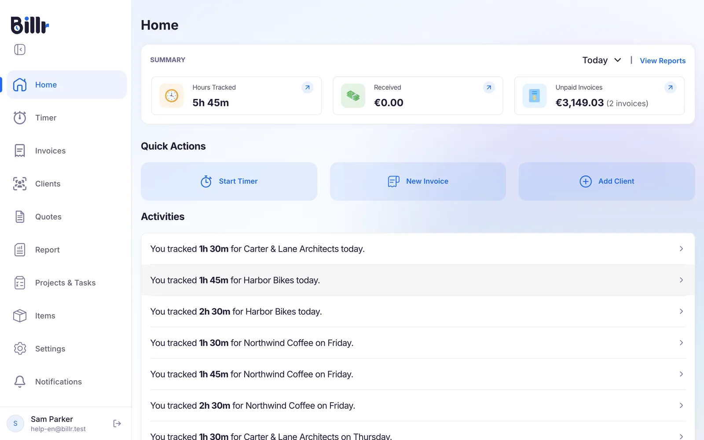Click the log out icon beside Sam Parker
The height and width of the screenshot is (440, 704).
(x=117, y=423)
